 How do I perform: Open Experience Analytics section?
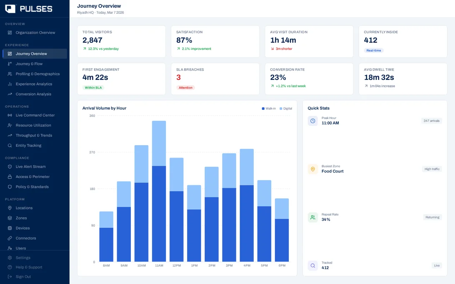35,84
